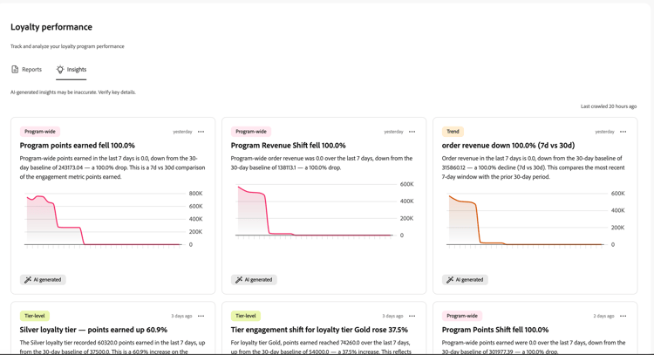Open more options on Program Revenue Shift card

click(412, 132)
